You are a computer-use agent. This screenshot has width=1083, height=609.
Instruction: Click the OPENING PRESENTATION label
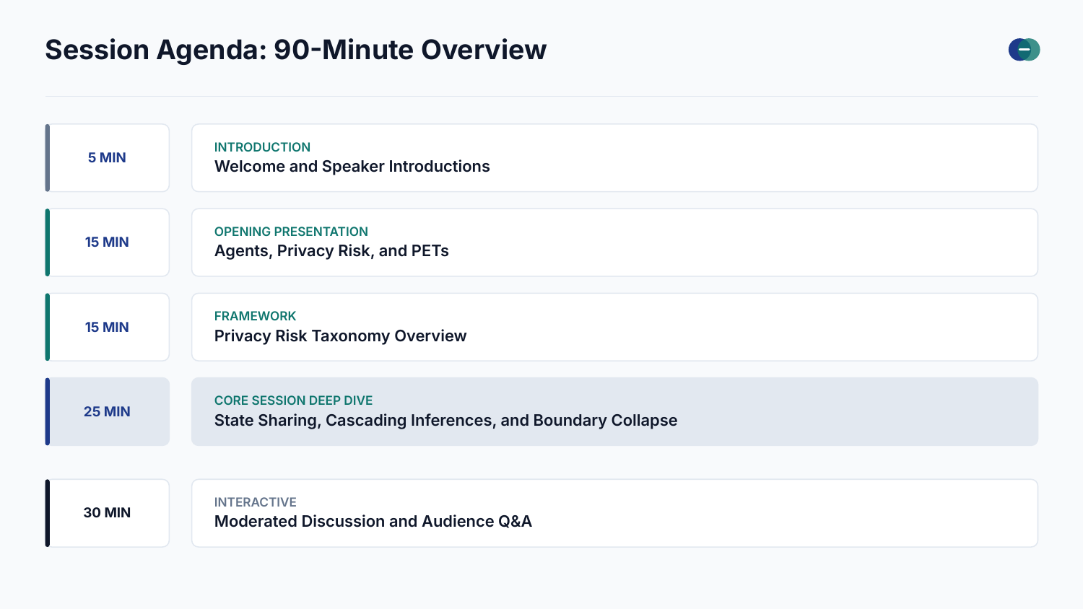[x=291, y=232]
